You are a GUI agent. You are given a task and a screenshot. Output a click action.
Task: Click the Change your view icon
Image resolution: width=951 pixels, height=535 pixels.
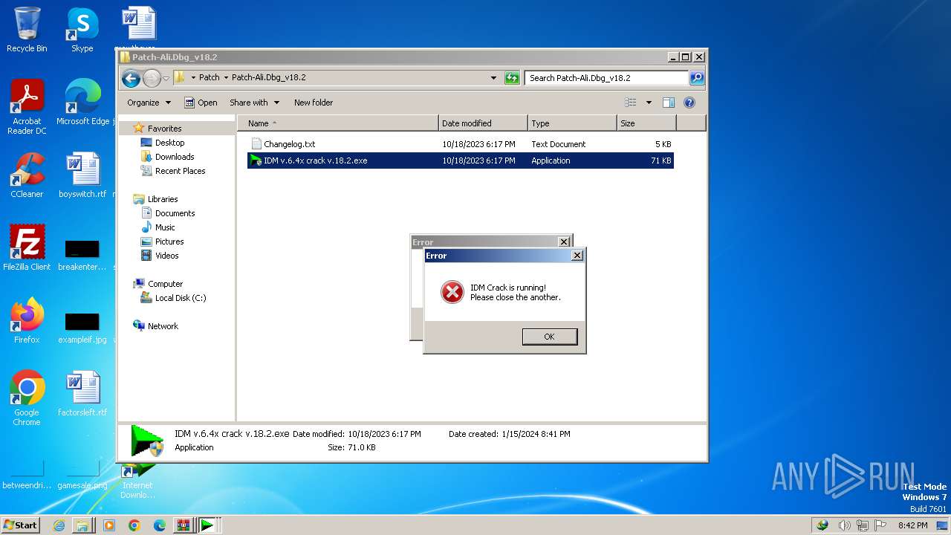pyautogui.click(x=631, y=103)
